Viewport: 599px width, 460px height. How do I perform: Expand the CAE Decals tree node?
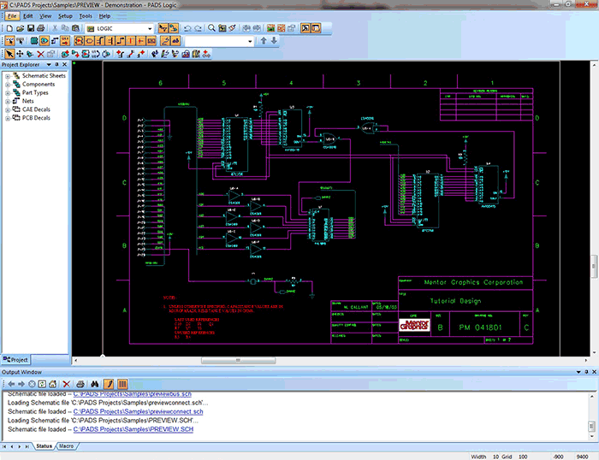click(x=7, y=109)
